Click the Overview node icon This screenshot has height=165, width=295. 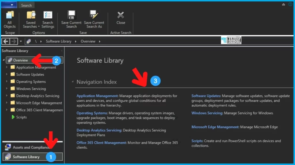(x=10, y=60)
